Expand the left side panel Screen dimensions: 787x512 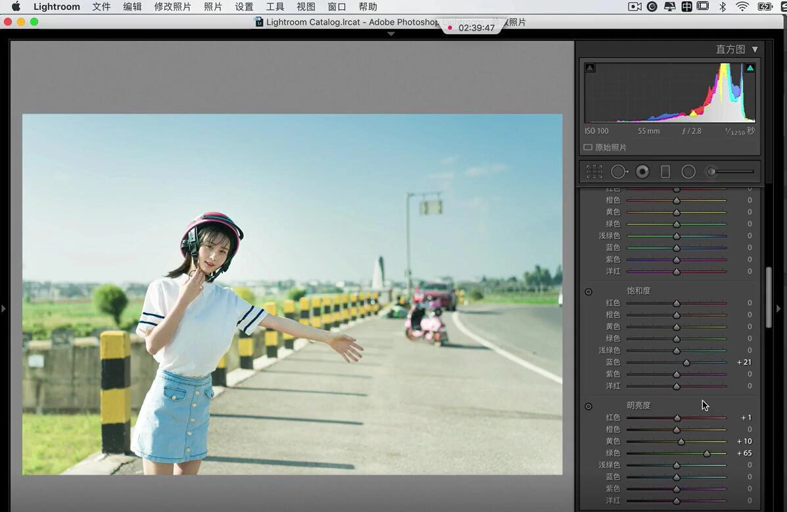tap(3, 309)
